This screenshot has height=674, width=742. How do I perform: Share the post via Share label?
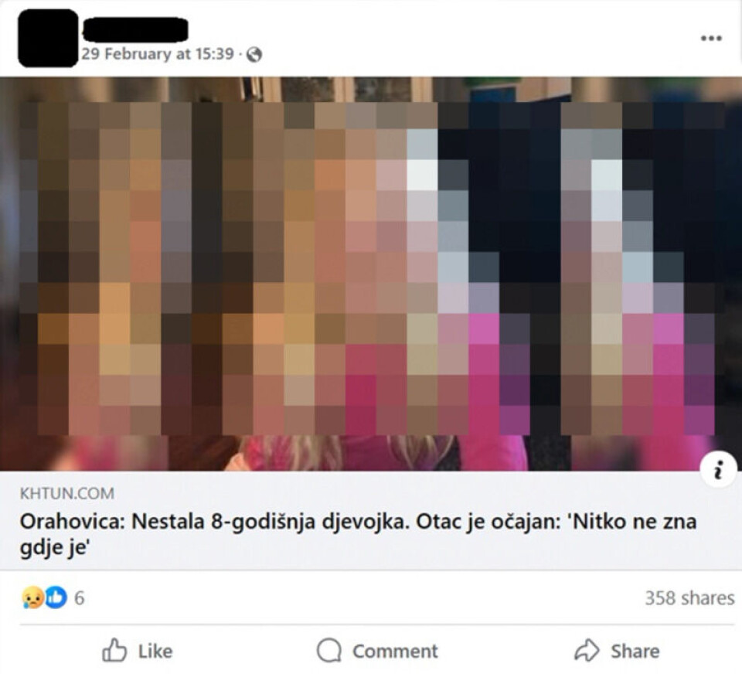click(635, 652)
